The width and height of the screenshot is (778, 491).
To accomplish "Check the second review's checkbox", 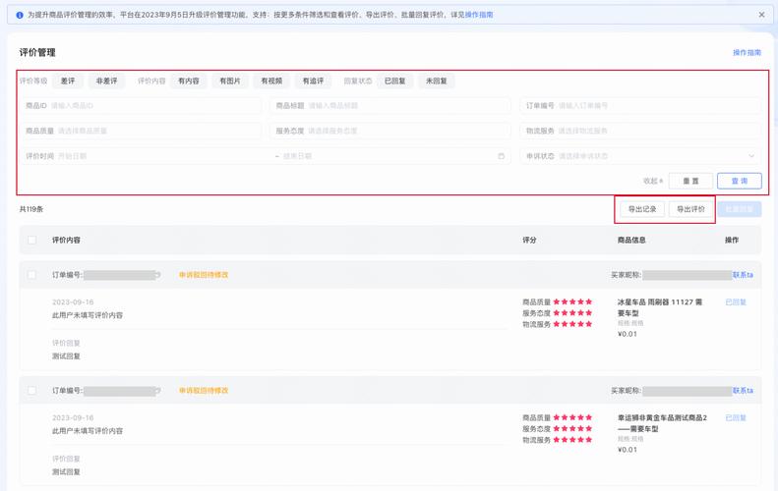I will (32, 391).
